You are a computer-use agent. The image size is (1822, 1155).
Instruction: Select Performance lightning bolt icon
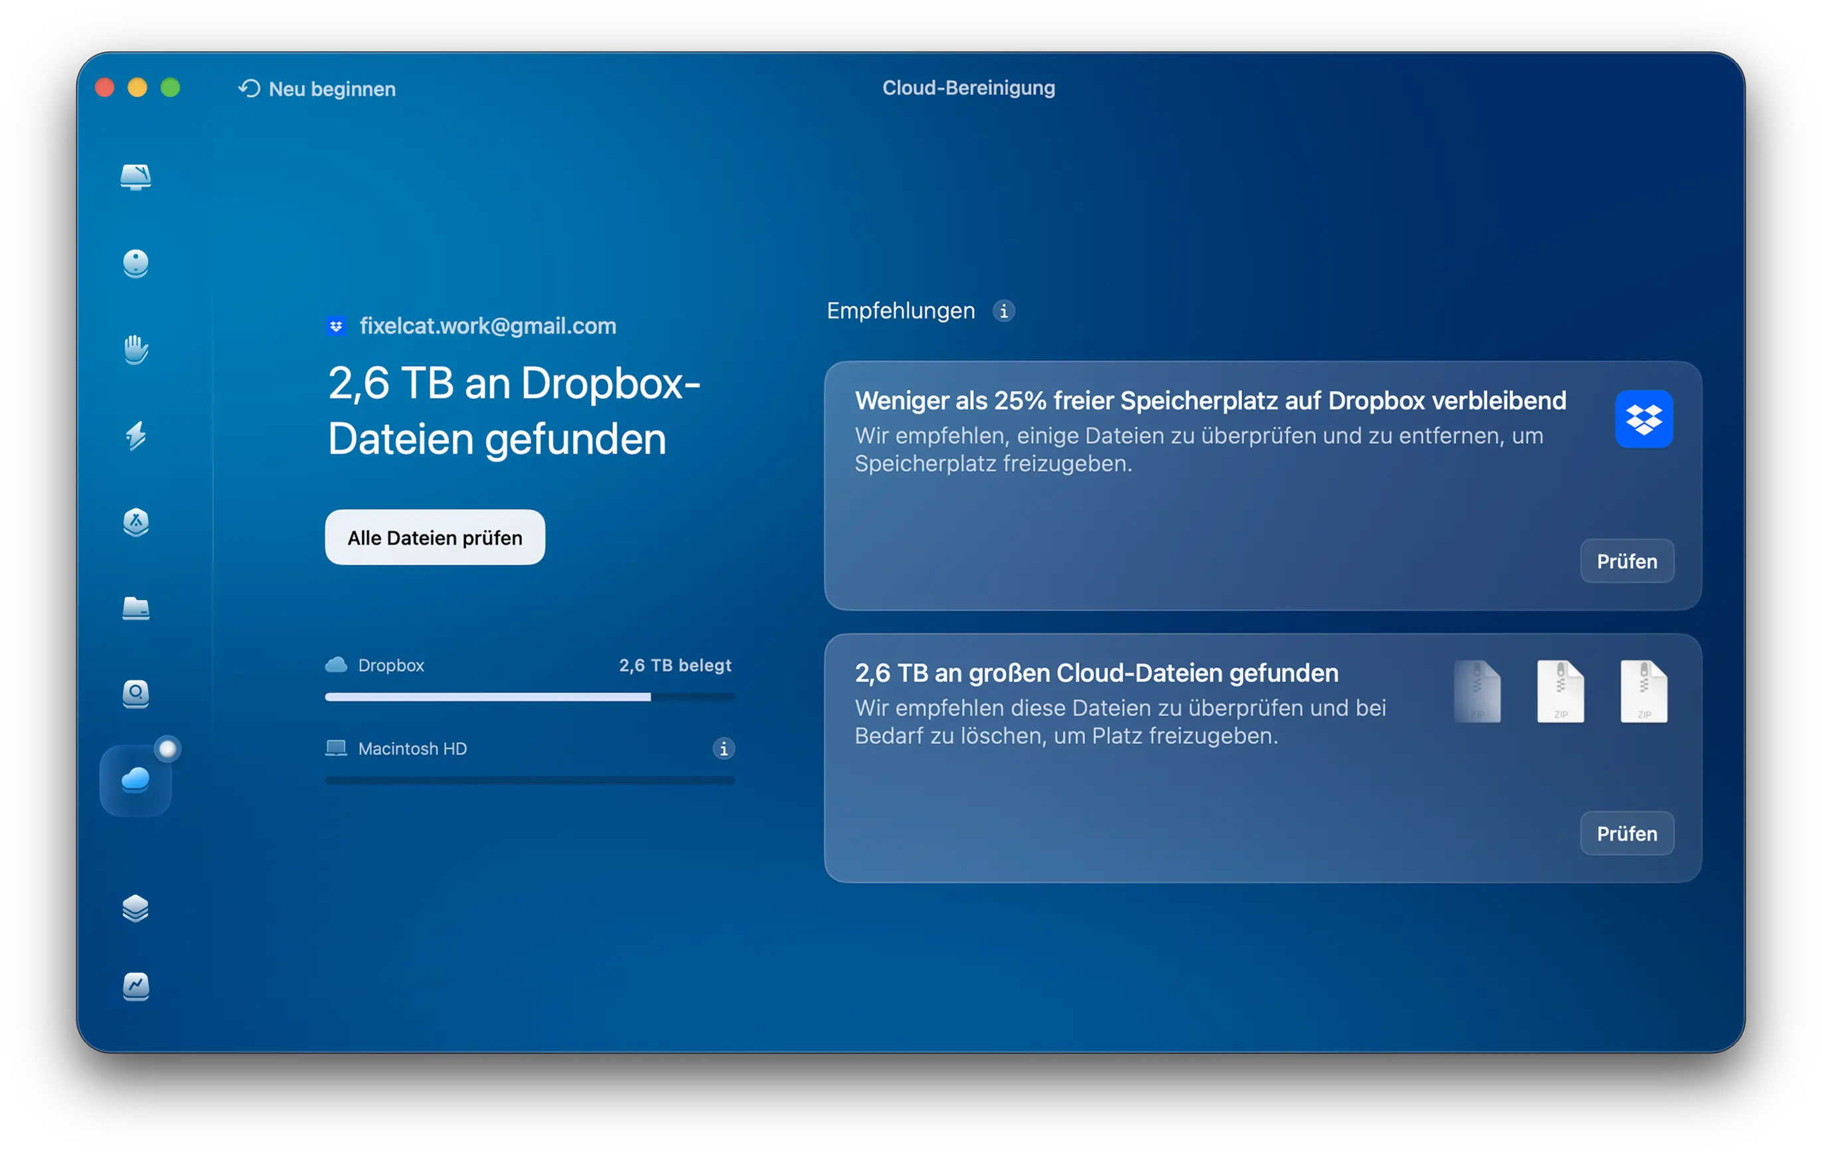135,435
